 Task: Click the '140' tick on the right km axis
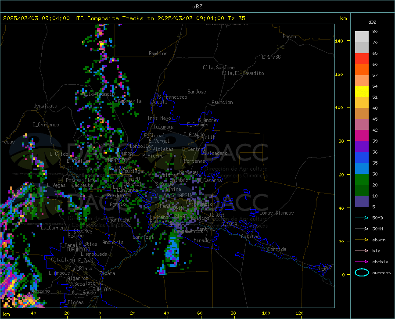(339, 41)
